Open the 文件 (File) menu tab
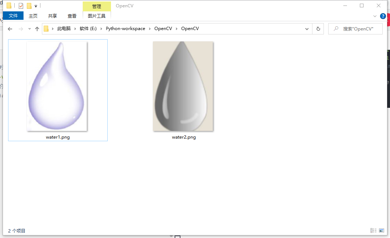The image size is (390, 238). point(13,16)
